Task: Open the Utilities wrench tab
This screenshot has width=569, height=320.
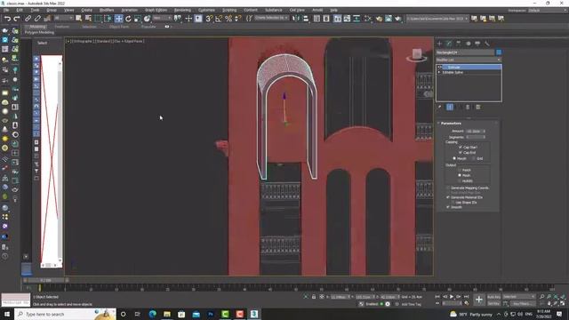Action: [487, 44]
